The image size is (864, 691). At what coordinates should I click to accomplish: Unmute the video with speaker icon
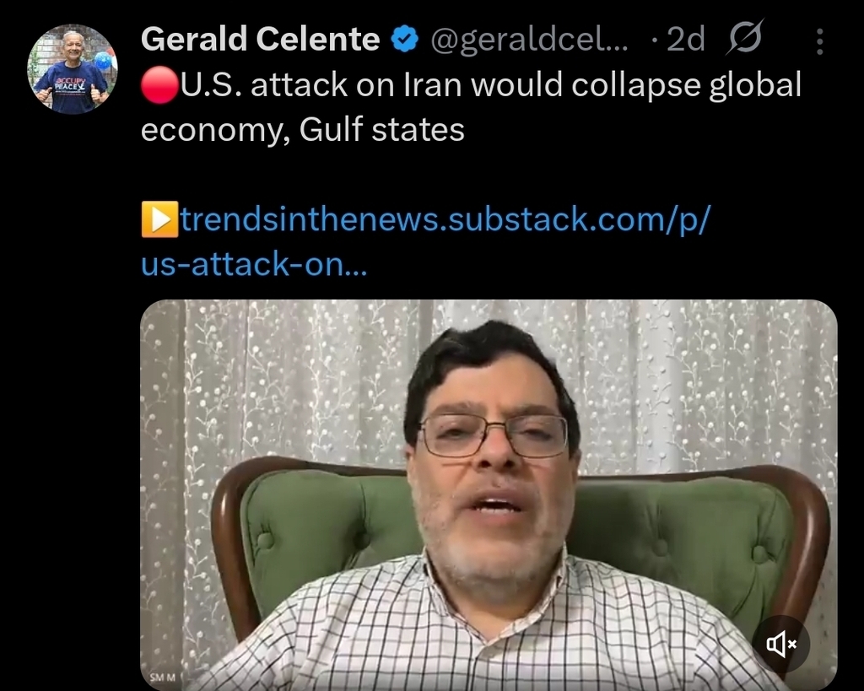tap(780, 644)
